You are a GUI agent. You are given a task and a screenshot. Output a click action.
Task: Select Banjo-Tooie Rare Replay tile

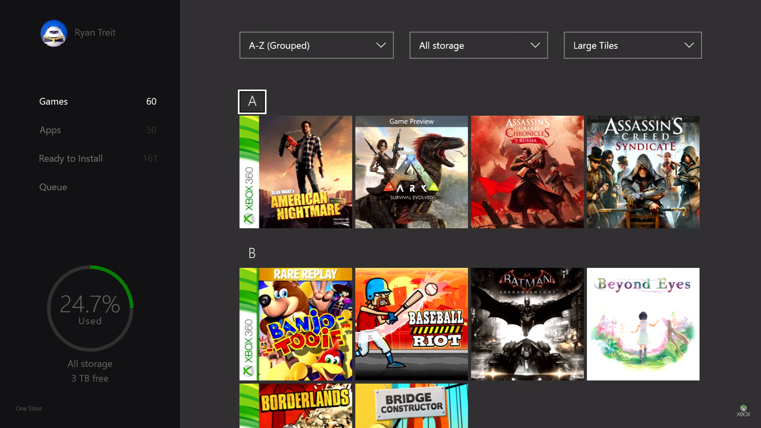[x=295, y=324]
